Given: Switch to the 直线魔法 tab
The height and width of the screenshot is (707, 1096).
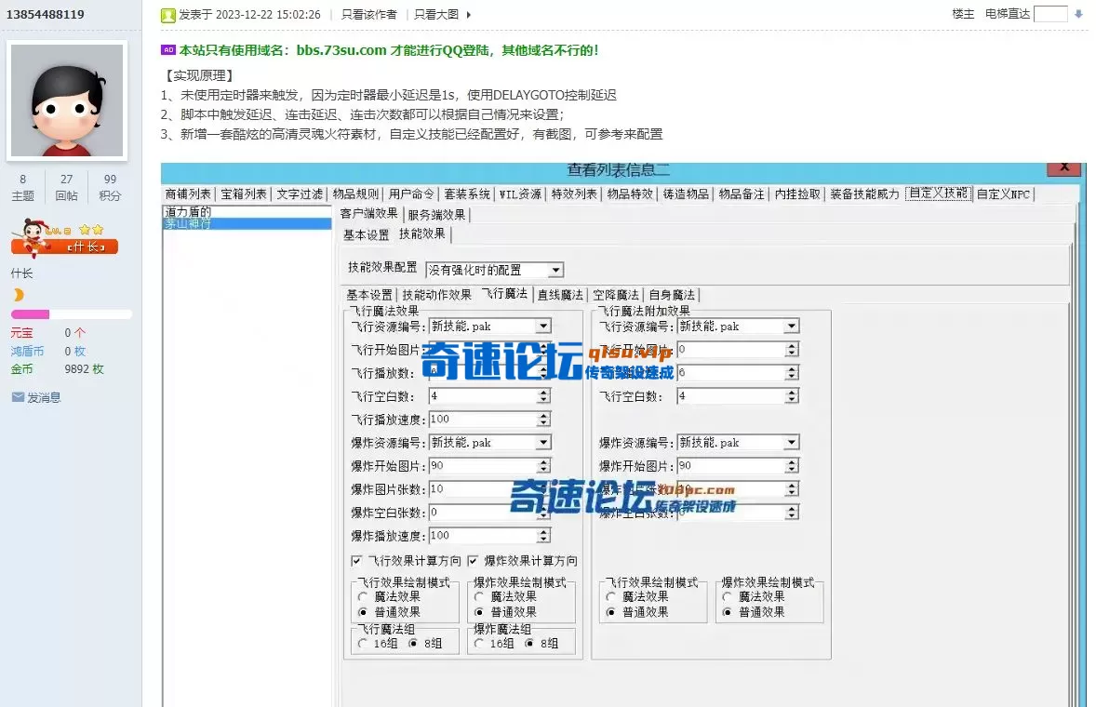Looking at the screenshot, I should tap(564, 294).
